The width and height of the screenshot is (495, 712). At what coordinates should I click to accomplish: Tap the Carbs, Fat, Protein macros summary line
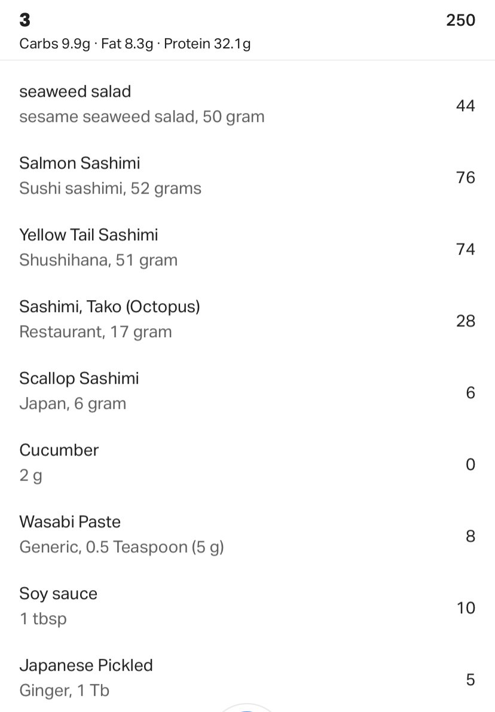[x=135, y=44]
